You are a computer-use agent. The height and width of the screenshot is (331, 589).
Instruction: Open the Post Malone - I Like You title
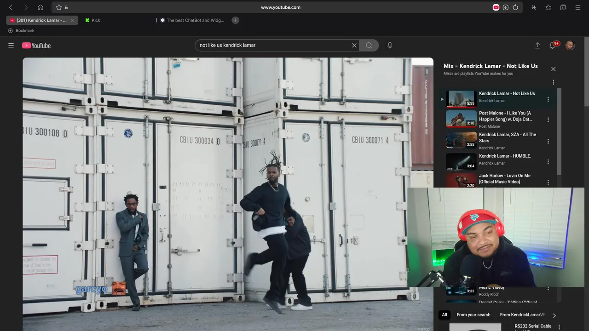(x=505, y=116)
